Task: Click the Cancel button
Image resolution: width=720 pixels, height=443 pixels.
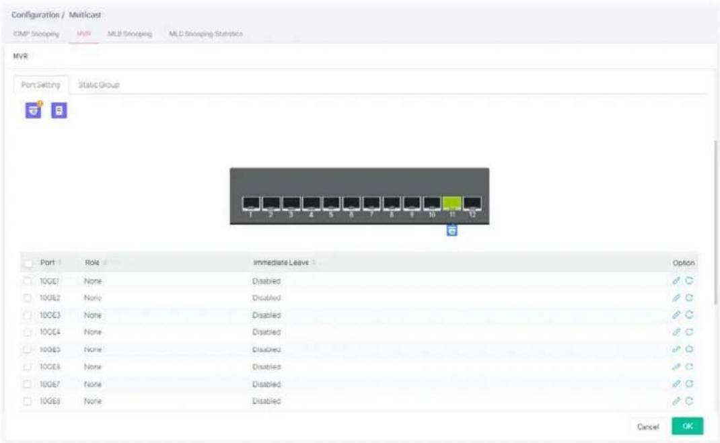Action: (x=648, y=427)
